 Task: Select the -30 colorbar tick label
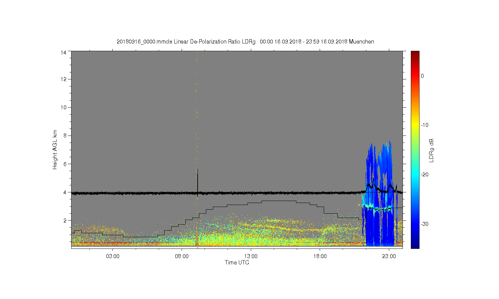424,224
